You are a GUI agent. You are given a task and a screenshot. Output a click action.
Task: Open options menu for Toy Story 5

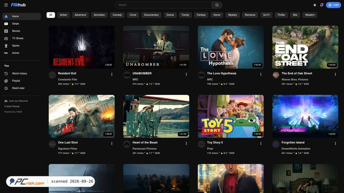pos(261,143)
